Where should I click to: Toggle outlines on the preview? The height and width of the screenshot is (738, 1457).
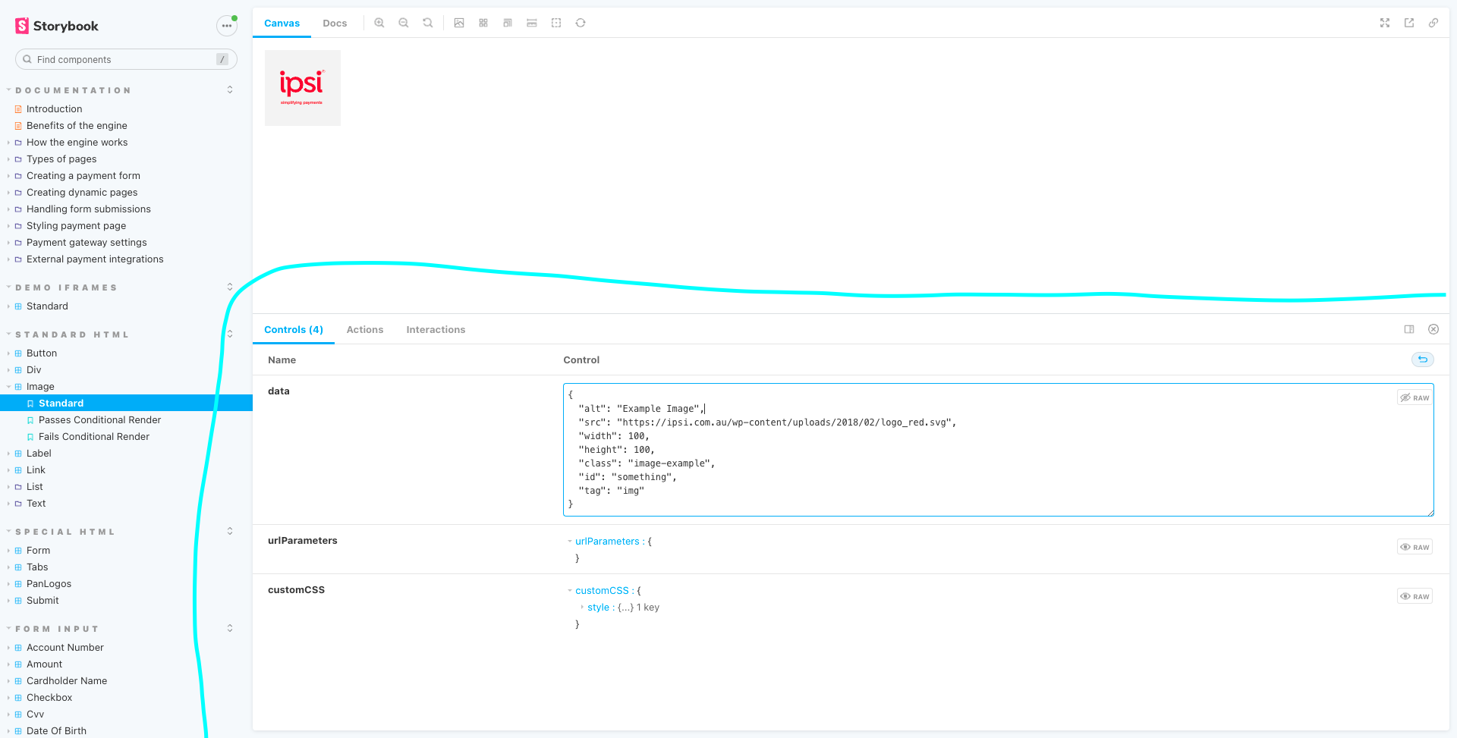coord(556,23)
